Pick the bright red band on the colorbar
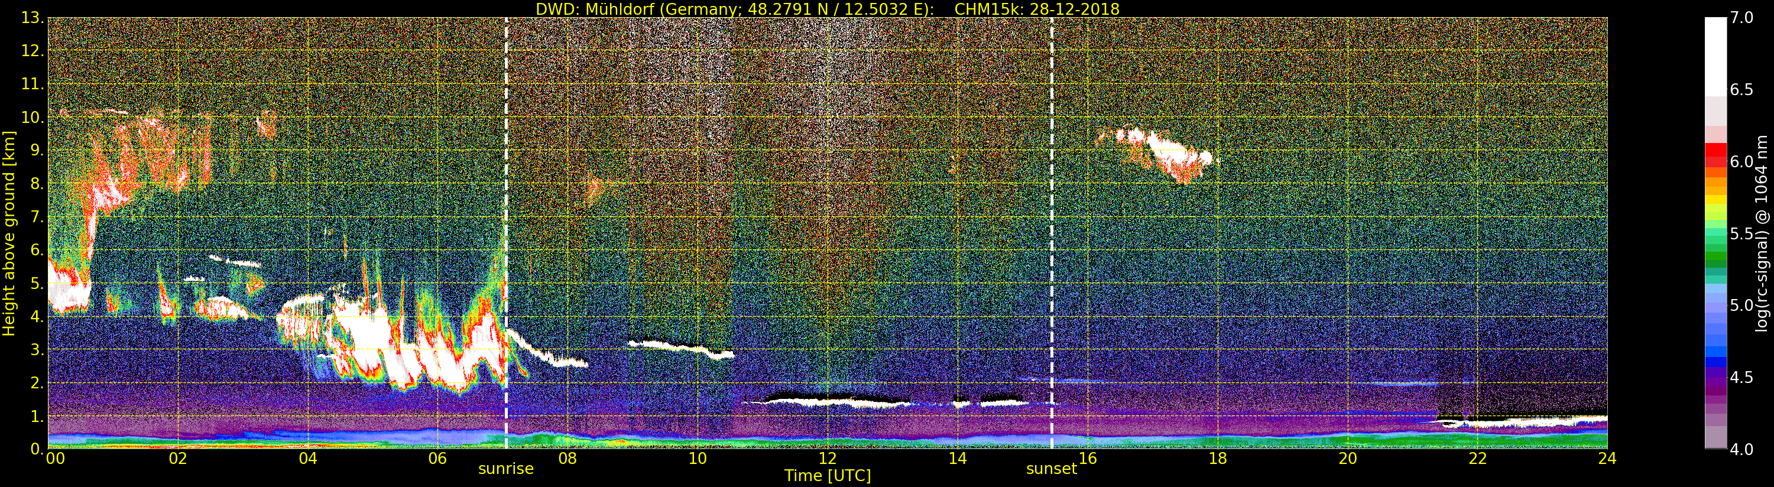 tap(1715, 149)
